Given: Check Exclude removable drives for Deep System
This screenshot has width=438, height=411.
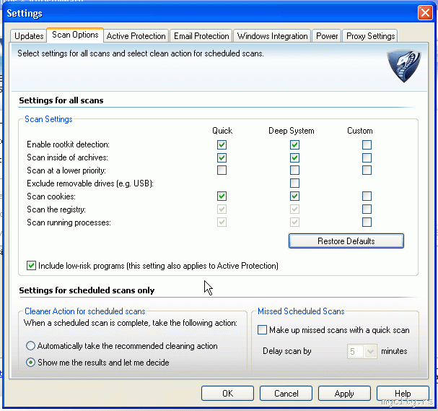Looking at the screenshot, I should [294, 183].
